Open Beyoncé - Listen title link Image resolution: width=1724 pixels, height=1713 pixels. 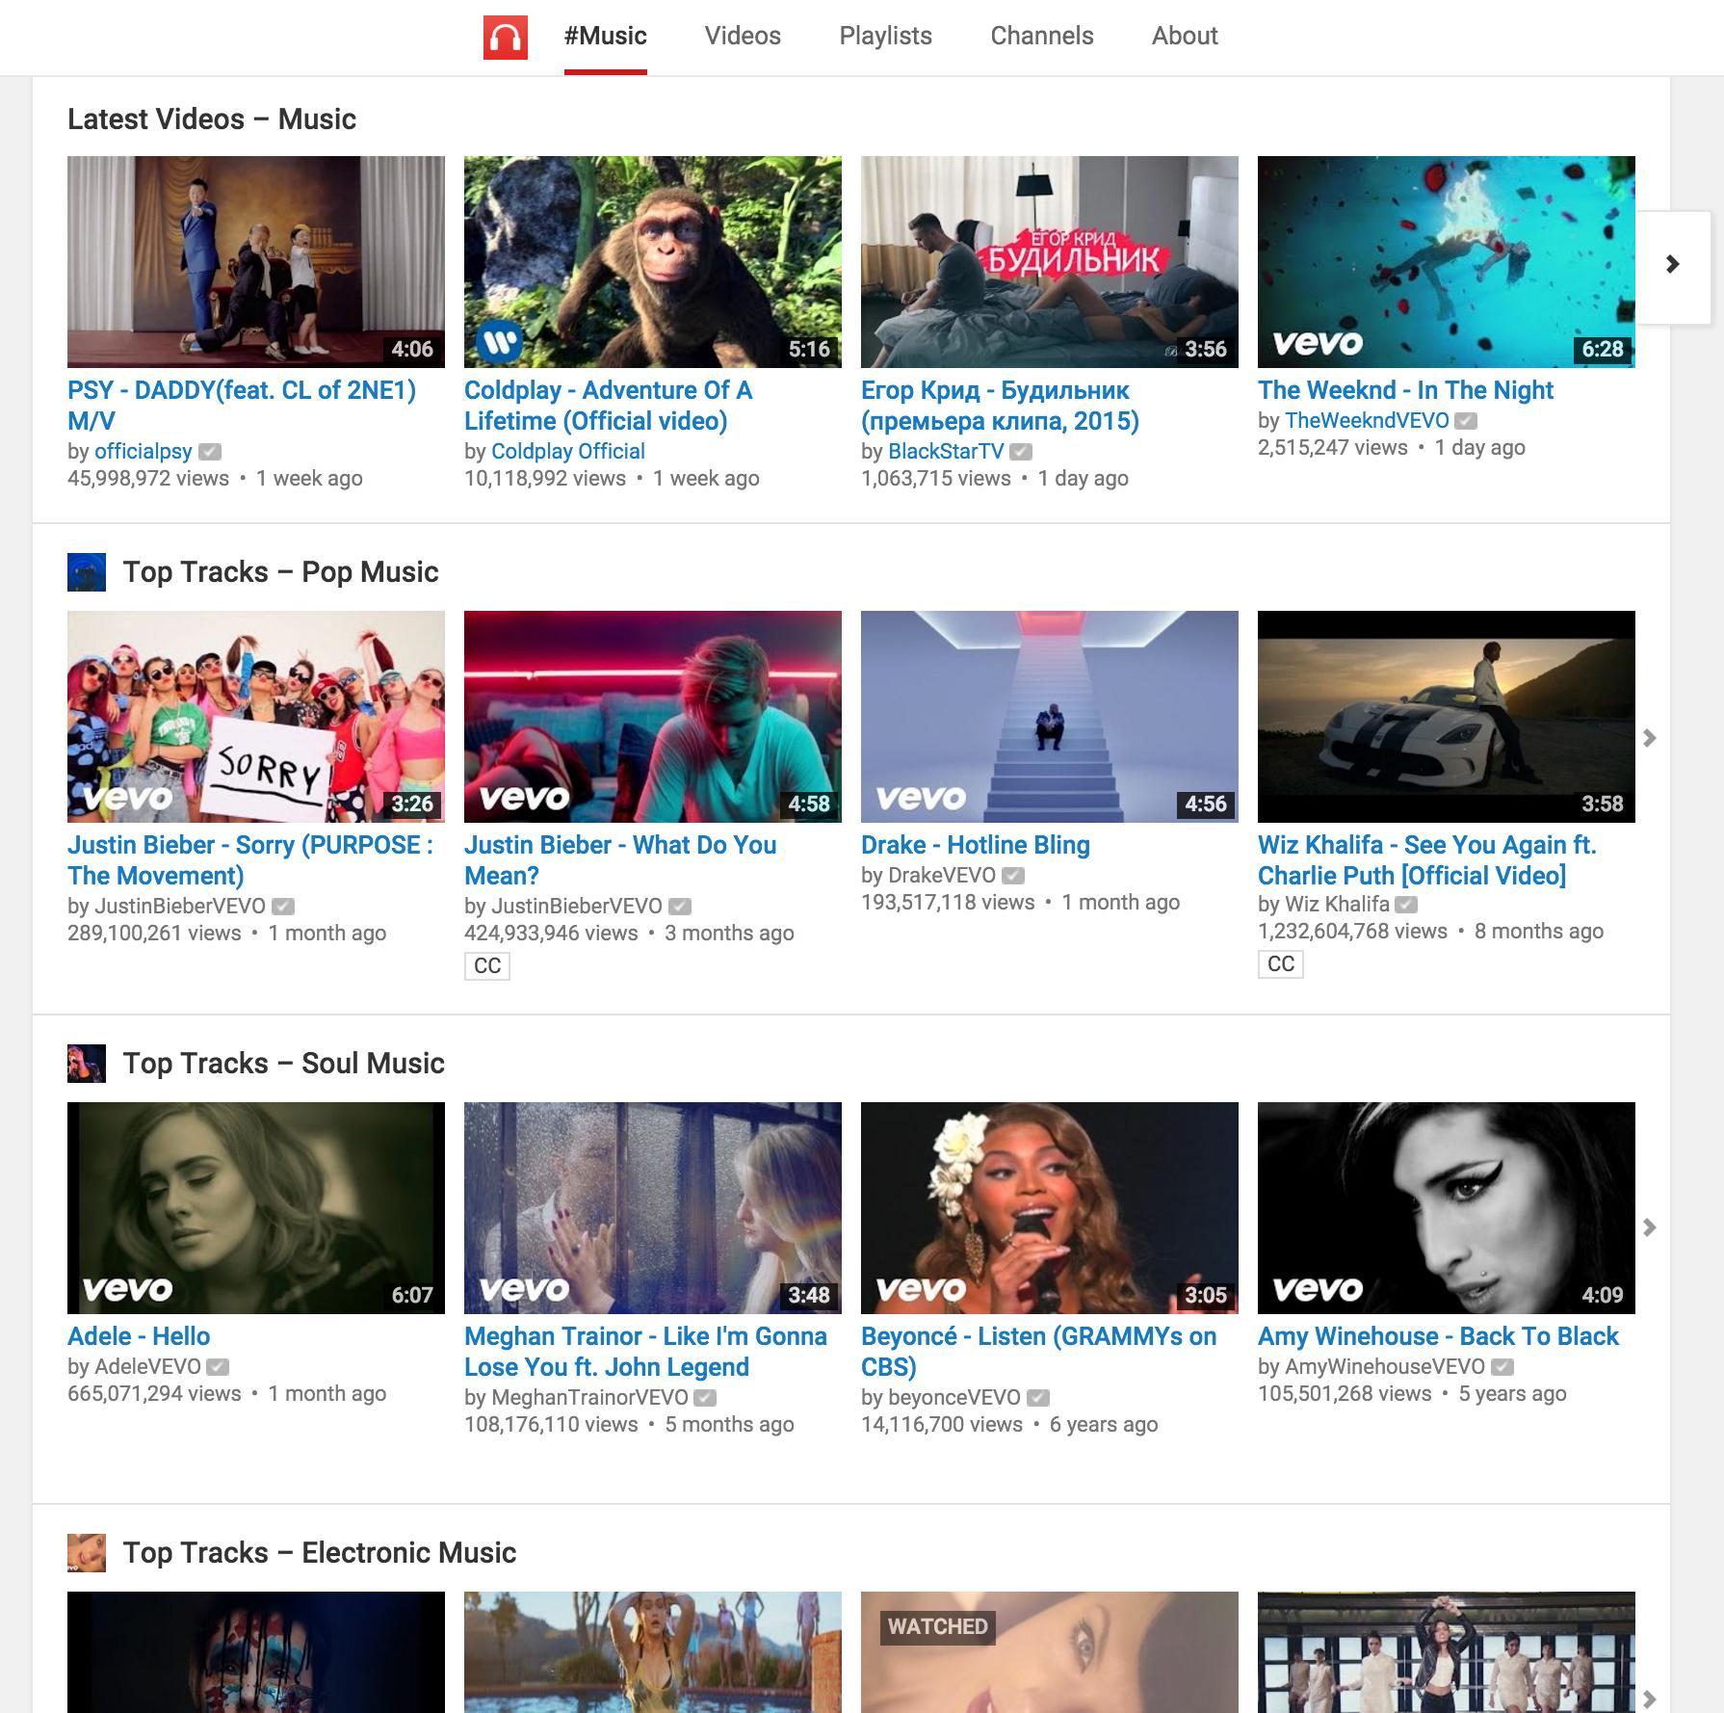pos(1038,1352)
